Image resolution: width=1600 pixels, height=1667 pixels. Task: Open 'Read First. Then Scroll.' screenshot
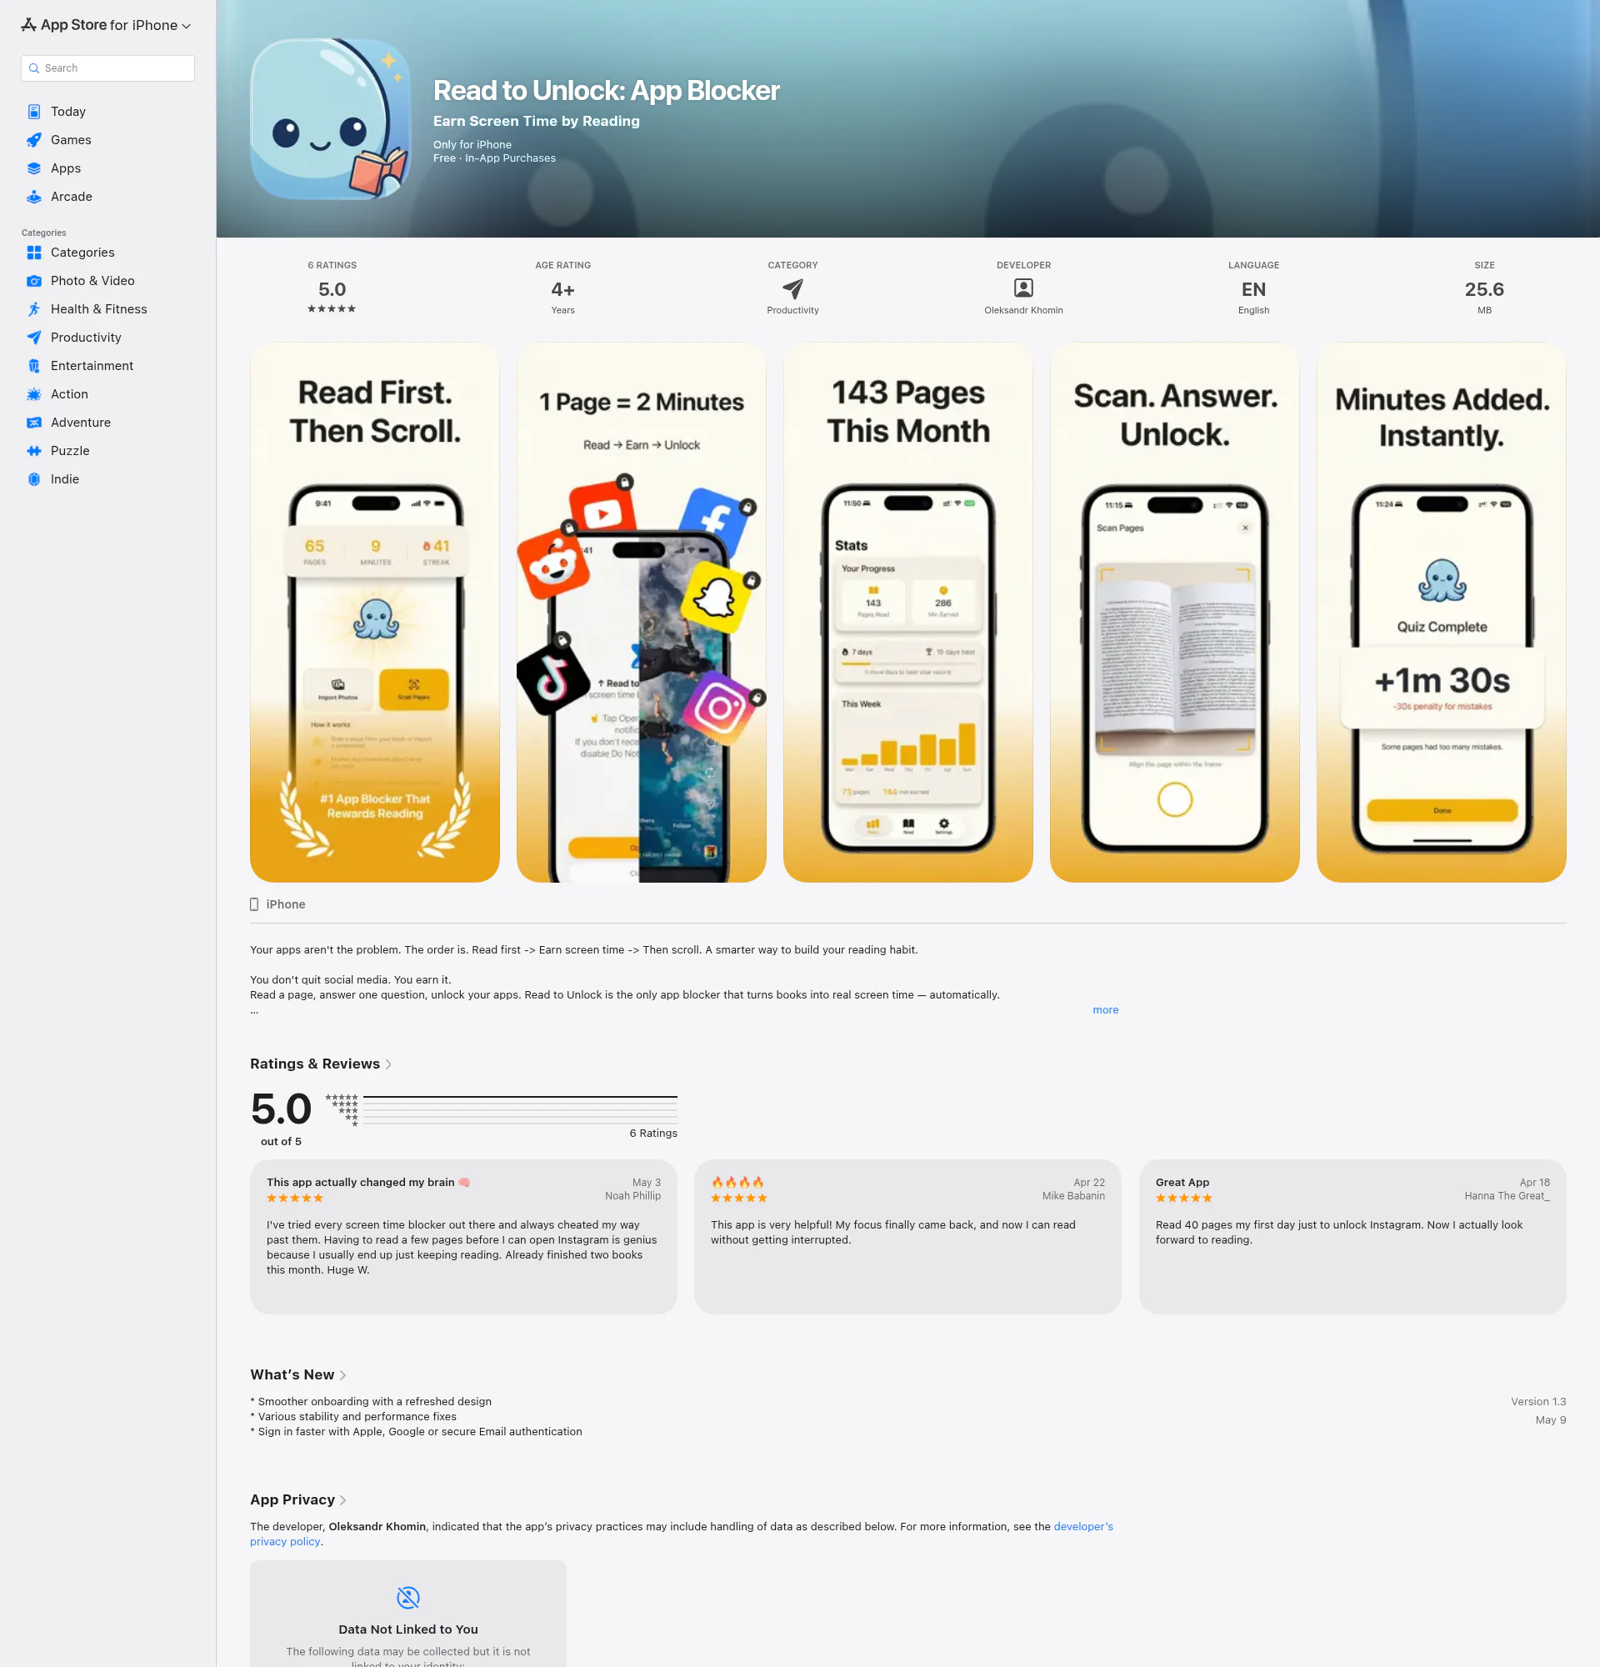click(375, 613)
